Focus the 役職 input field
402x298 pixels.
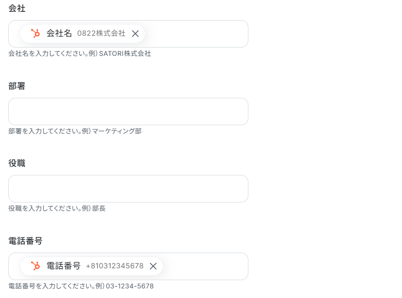click(x=128, y=188)
